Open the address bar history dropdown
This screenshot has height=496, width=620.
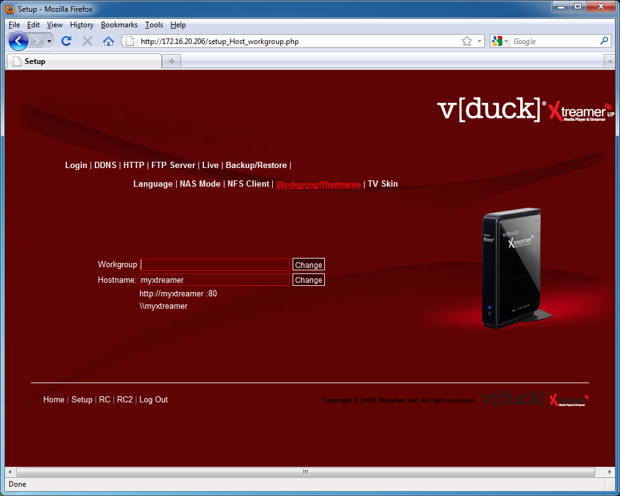coord(479,41)
